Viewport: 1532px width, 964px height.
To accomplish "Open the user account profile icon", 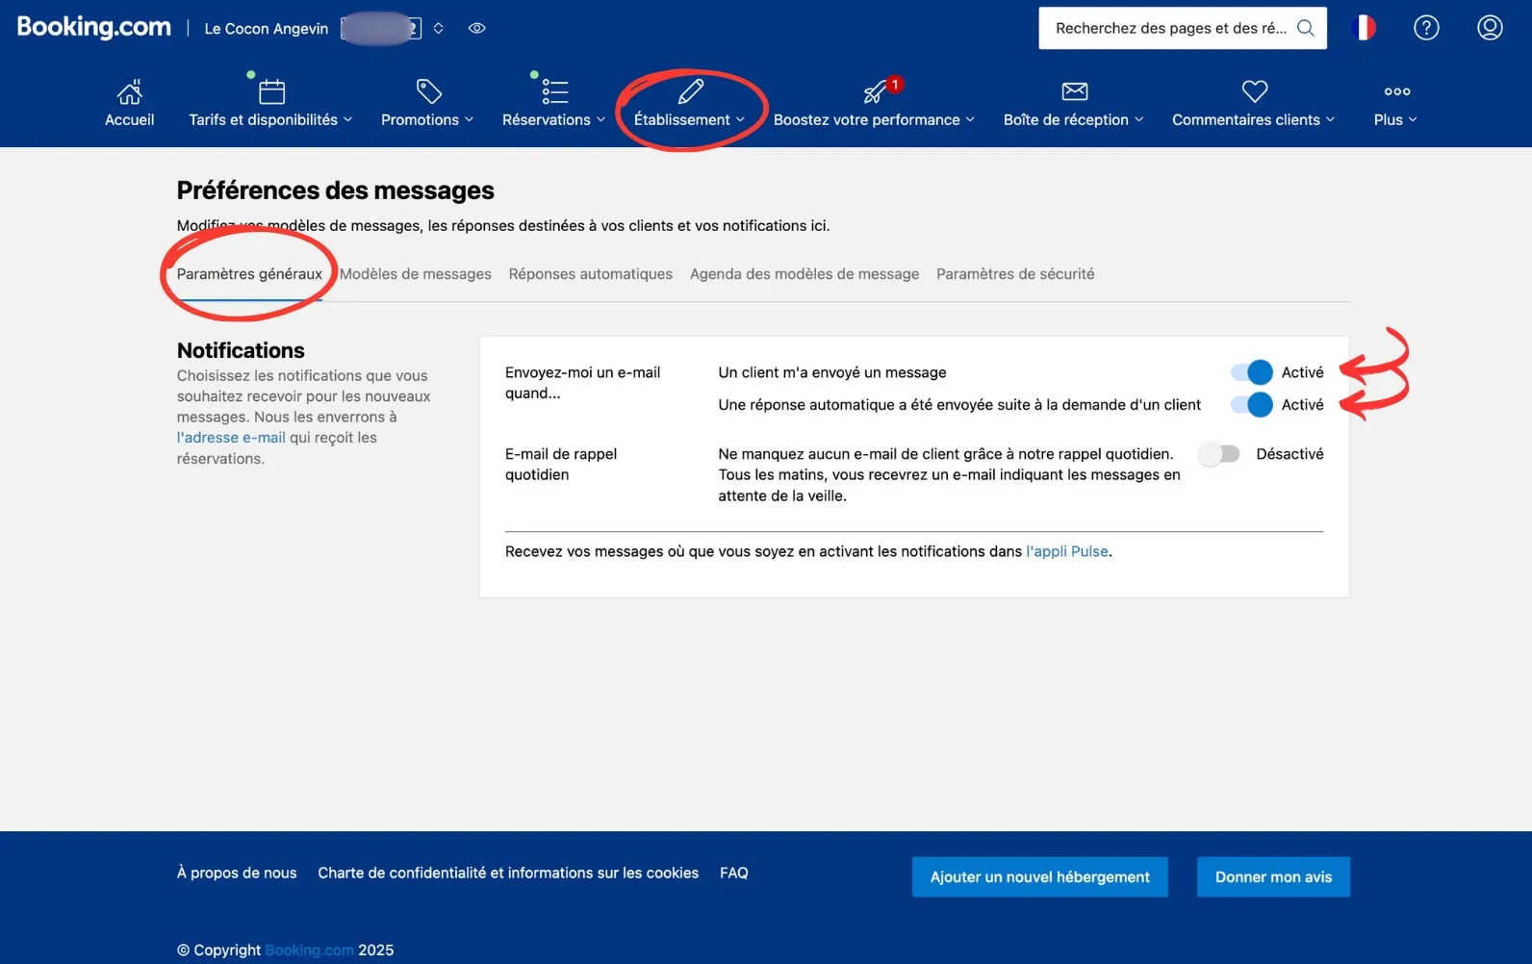I will [x=1490, y=28].
